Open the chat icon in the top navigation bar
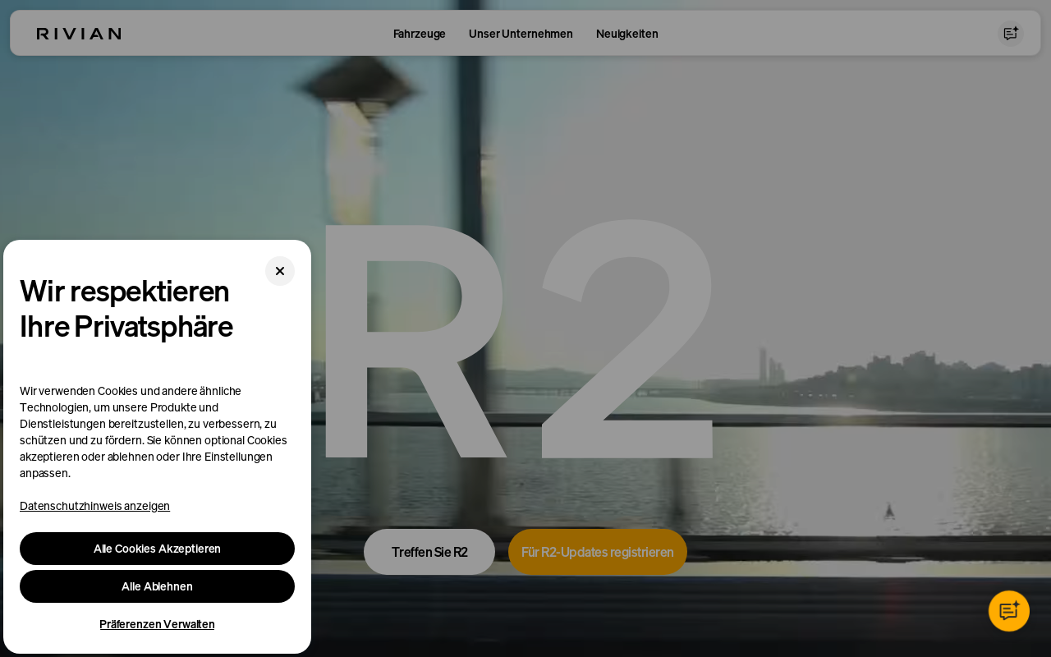Screen dimensions: 1051x657 pyautogui.click(x=1011, y=34)
